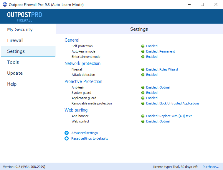This screenshot has width=223, height=170.
Task: Change Firewall 'Enabled: Rules Wizard' policy
Action: [x=162, y=69]
